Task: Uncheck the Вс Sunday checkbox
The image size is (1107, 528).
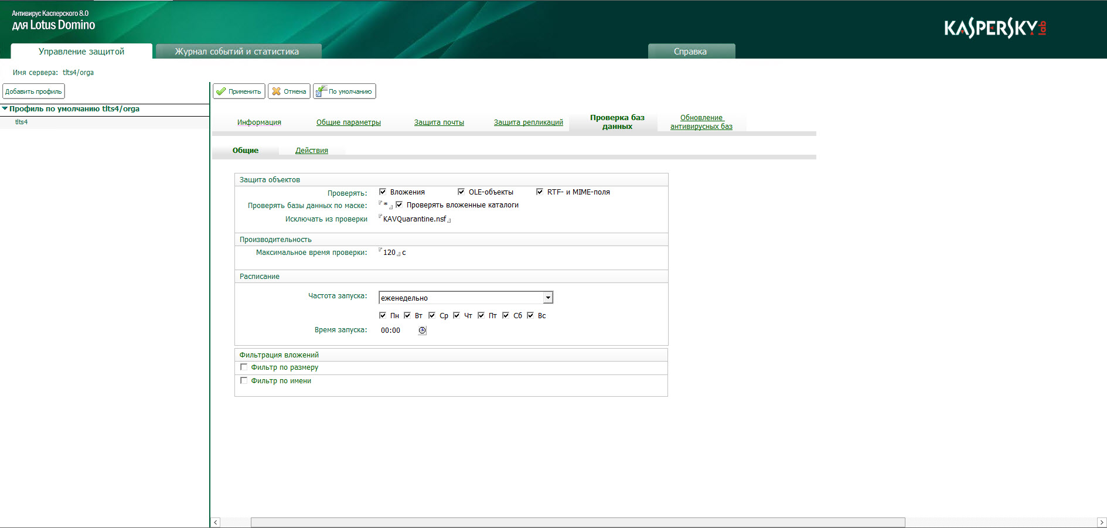Action: 530,315
